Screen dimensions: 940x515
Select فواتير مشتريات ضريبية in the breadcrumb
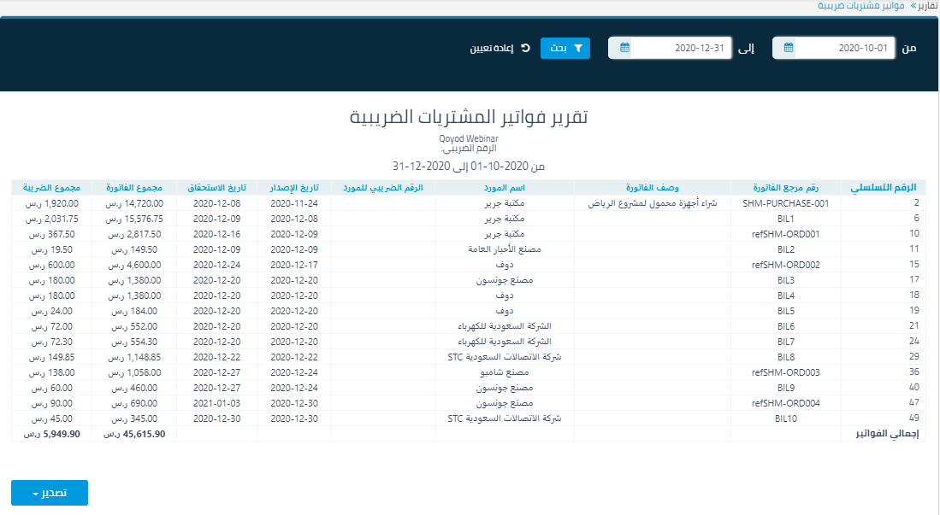click(x=860, y=6)
